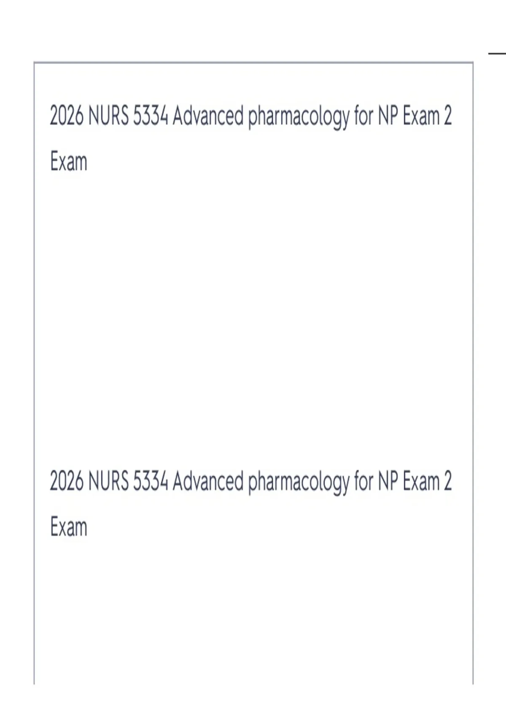The width and height of the screenshot is (506, 717).
Task: Click "2026" in the upper title
Action: [x=66, y=116]
